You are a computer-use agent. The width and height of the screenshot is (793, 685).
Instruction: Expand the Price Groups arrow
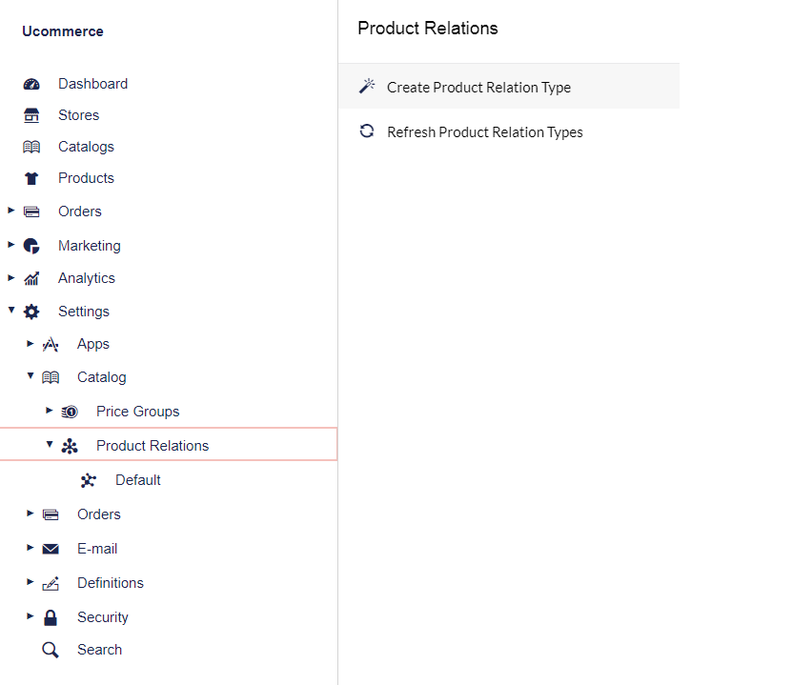49,411
